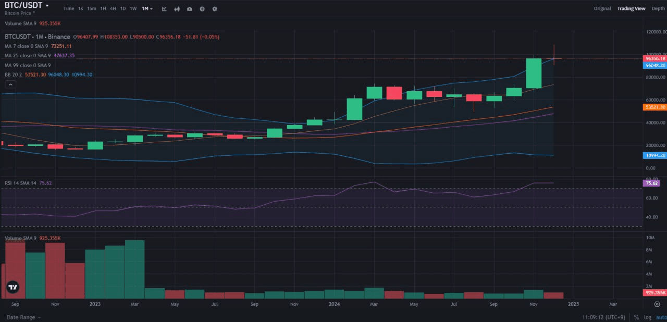667x322 pixels.
Task: Click the blue 10994.30 lower band price label
Action: tap(655, 155)
